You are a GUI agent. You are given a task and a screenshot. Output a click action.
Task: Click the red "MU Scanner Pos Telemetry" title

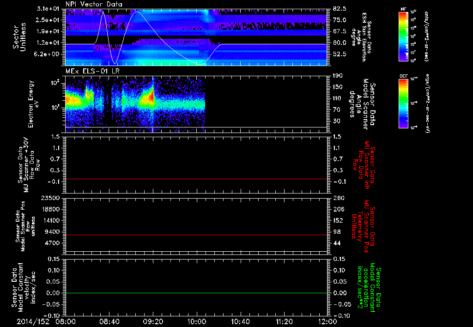click(x=363, y=226)
